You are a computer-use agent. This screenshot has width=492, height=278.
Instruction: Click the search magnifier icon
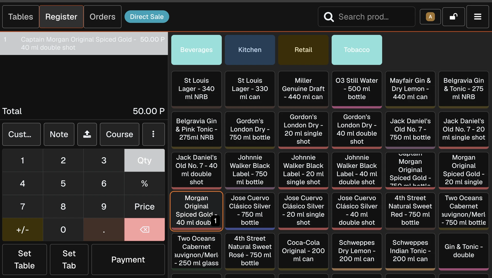click(329, 17)
